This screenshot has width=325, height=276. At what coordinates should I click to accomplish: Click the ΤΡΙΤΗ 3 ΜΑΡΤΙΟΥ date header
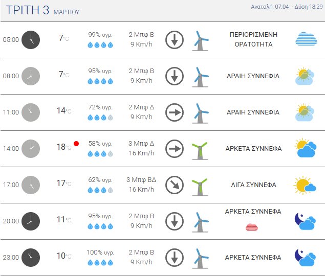point(43,11)
